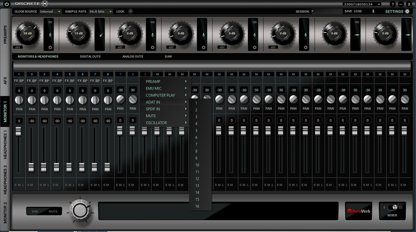Screen dimensions: 416x232
Task: Click the monitor volume knob
Action: click(x=80, y=210)
